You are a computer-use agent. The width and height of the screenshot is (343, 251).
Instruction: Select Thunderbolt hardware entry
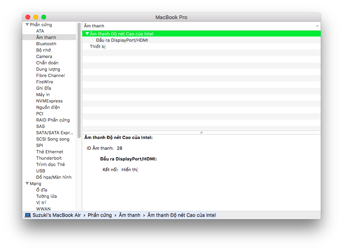(x=49, y=158)
